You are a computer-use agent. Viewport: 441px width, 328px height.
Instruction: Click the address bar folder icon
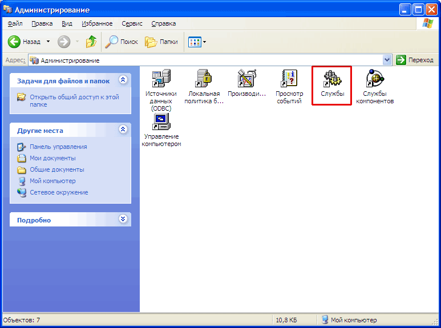34,60
